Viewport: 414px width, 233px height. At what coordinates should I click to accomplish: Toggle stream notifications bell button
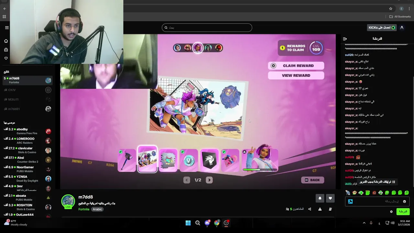tap(320, 198)
